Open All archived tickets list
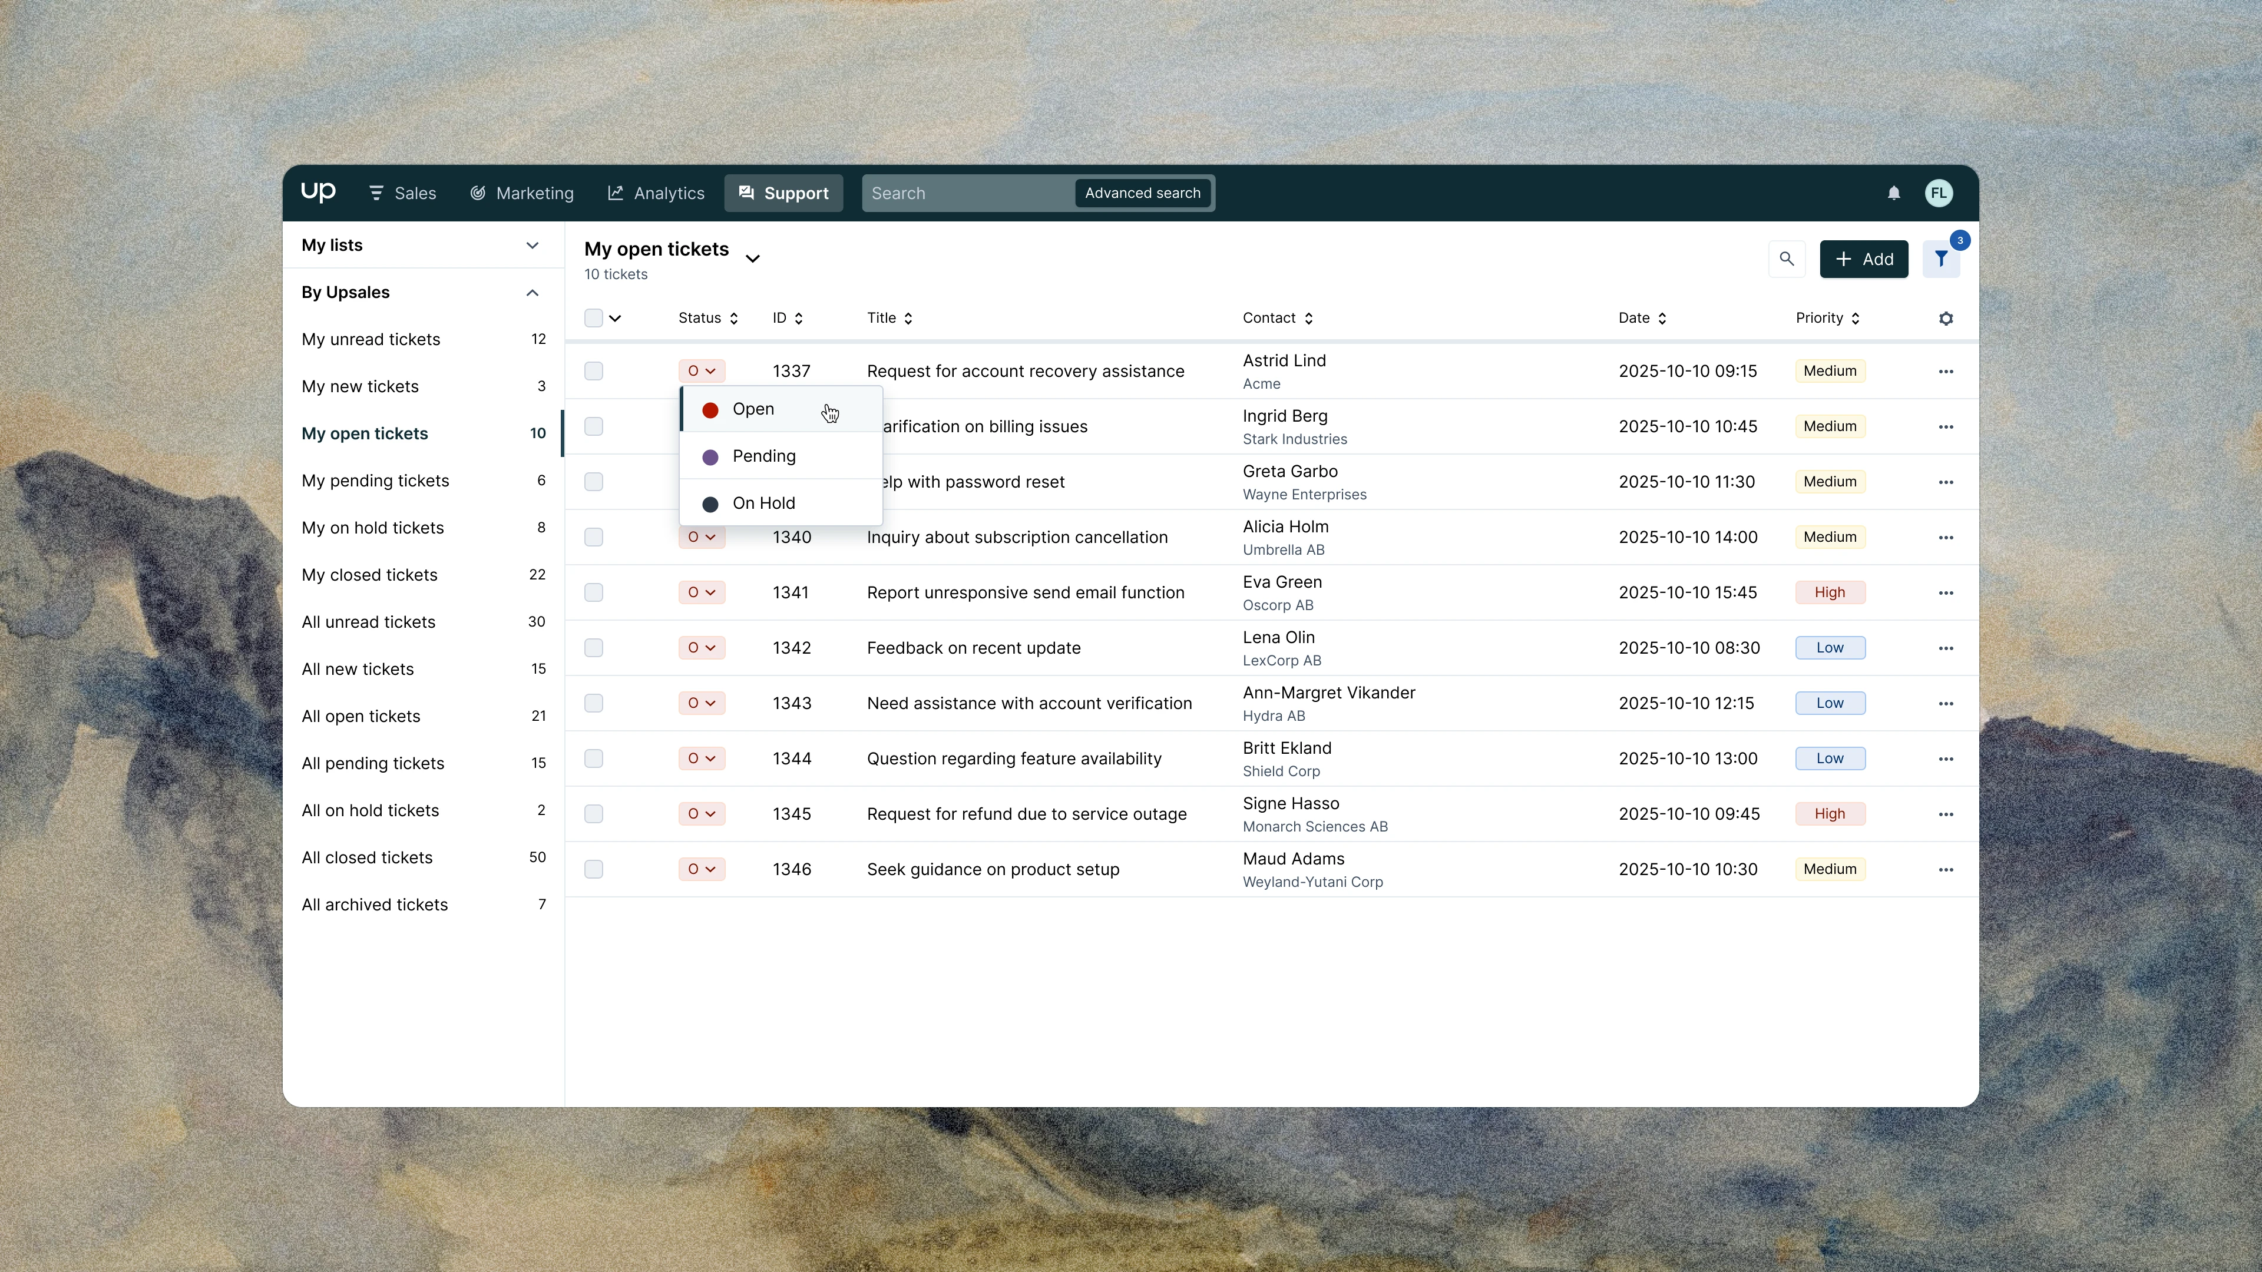 [424, 905]
